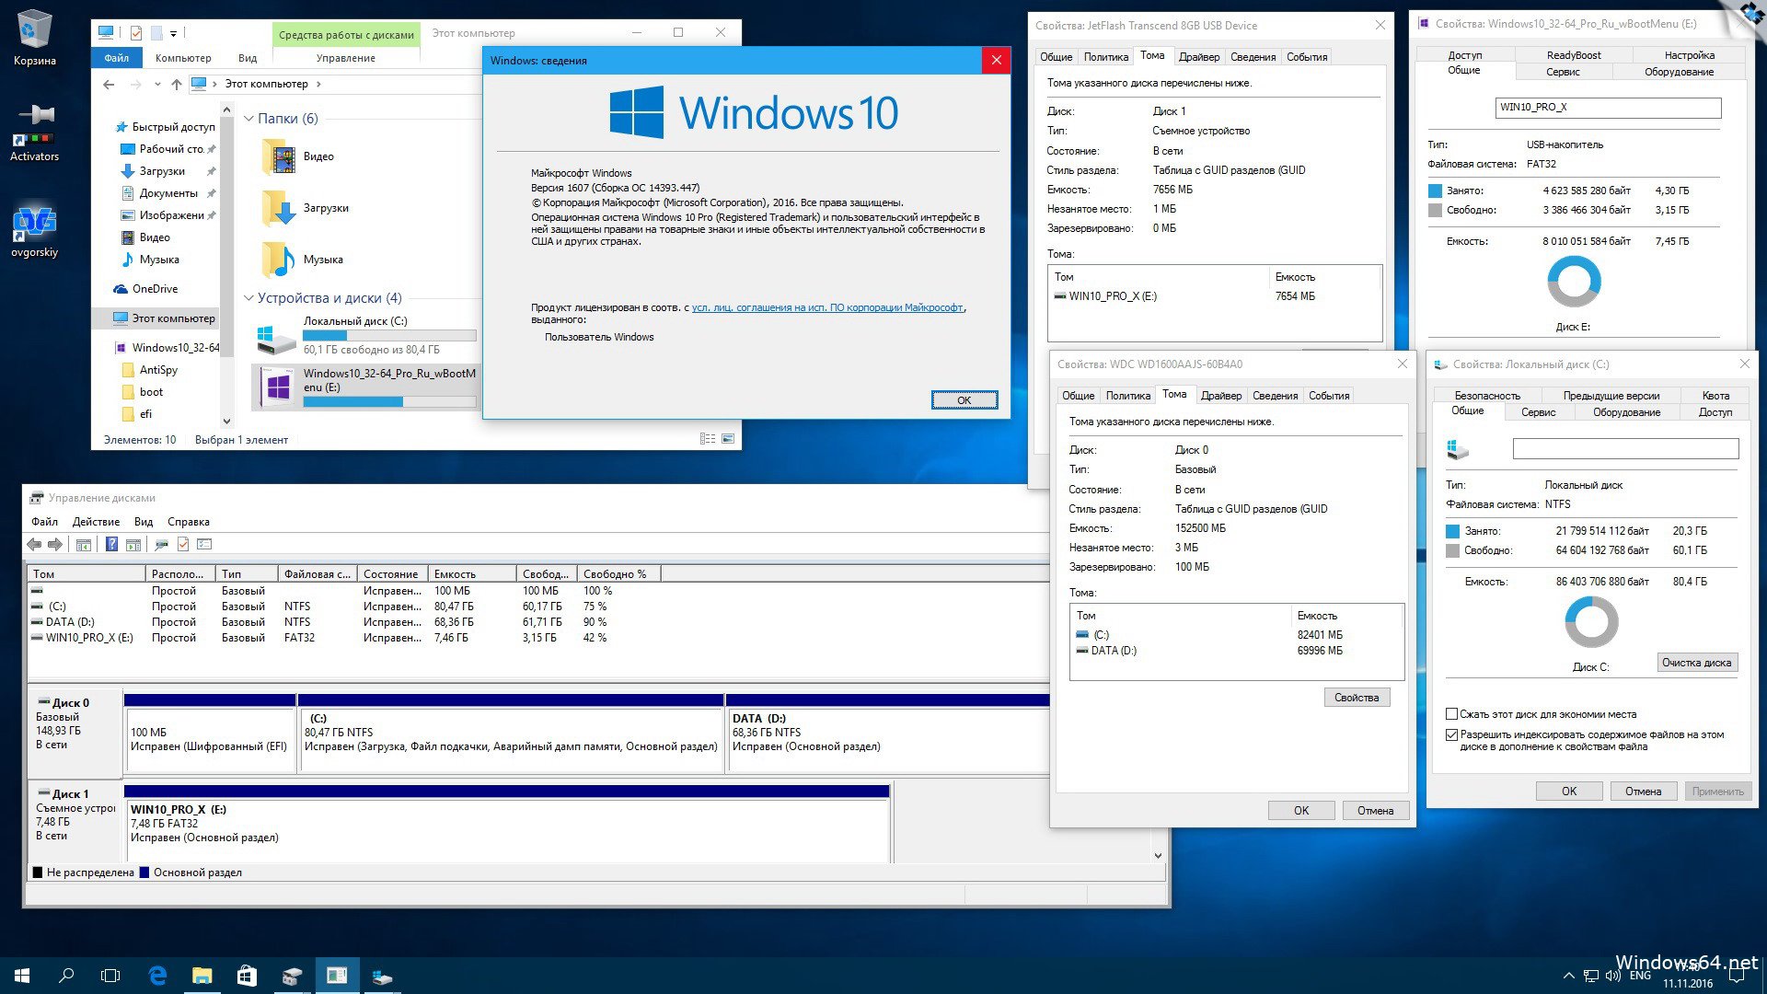Image resolution: width=1767 pixels, height=994 pixels.
Task: Switch to Драйвер tab in JetFlash properties
Action: click(x=1199, y=57)
